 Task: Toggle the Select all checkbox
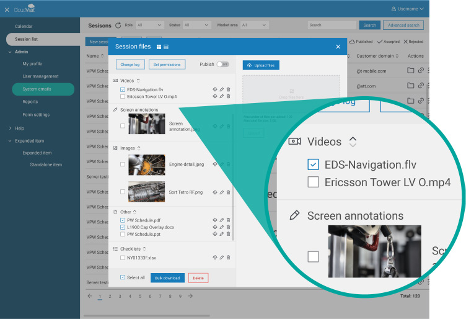(123, 277)
